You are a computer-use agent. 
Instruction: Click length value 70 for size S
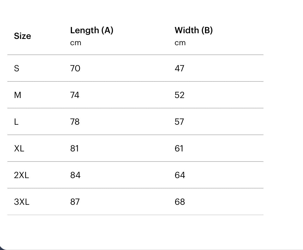(75, 68)
